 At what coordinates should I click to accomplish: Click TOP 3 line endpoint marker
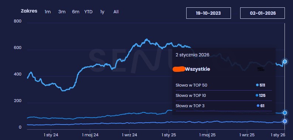pos(285,121)
